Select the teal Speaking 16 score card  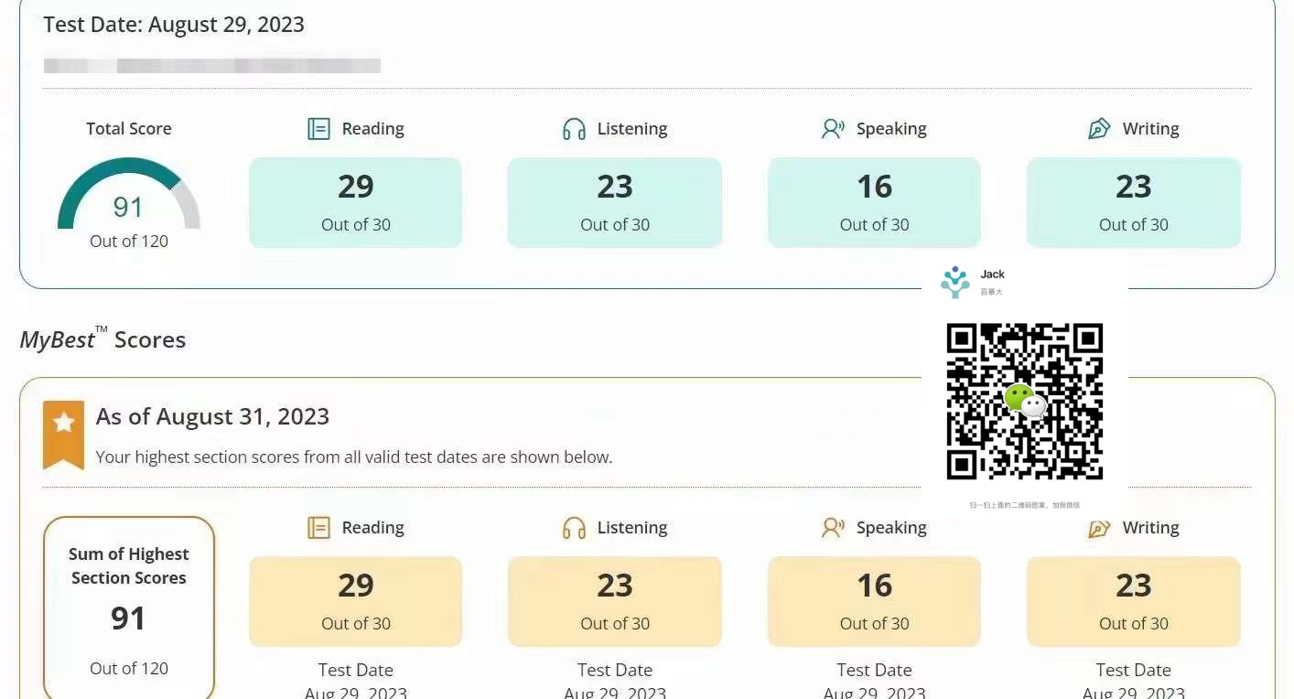click(874, 202)
